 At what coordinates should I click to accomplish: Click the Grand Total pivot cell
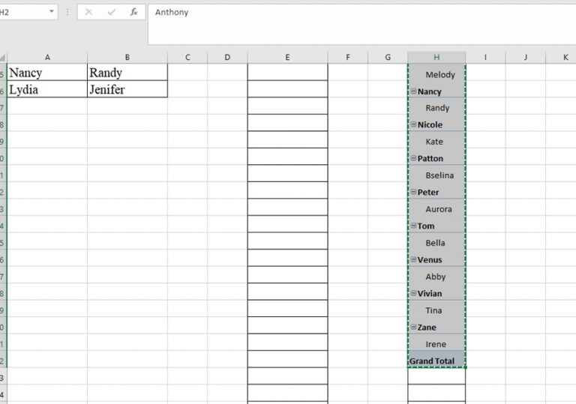(x=436, y=360)
